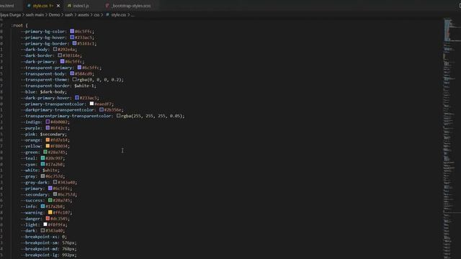Click the '--pink: $secondary;' line
461x259 pixels.
tap(44, 135)
